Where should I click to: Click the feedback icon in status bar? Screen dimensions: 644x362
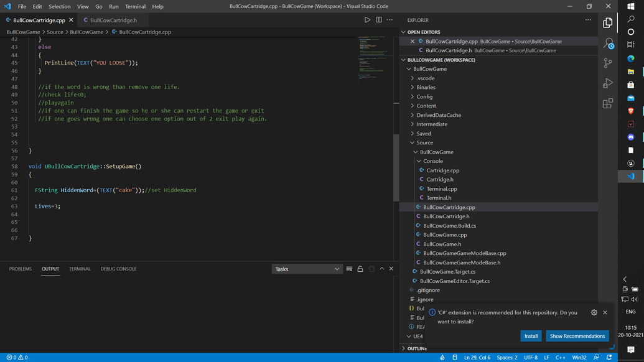coord(596,358)
